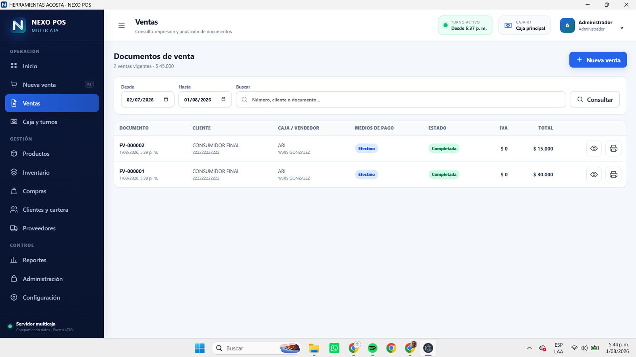
Task: Open Caja y turnos section
Action: [52, 122]
